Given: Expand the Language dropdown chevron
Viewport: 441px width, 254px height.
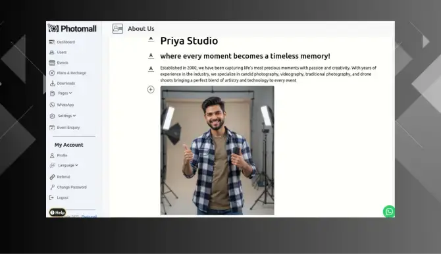Looking at the screenshot, I should 76,165.
